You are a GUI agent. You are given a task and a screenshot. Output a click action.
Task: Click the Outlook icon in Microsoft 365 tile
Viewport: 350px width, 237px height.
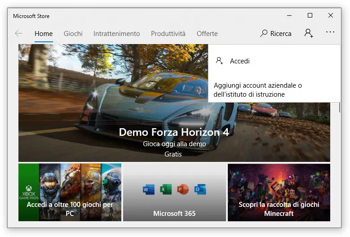tap(200, 189)
